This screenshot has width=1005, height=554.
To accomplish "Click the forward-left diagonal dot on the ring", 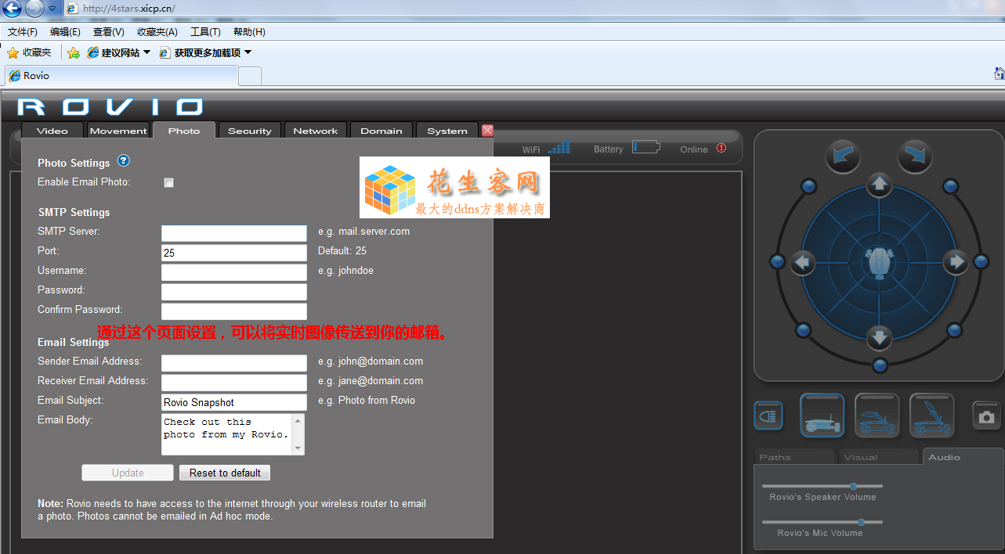I will pos(809,186).
